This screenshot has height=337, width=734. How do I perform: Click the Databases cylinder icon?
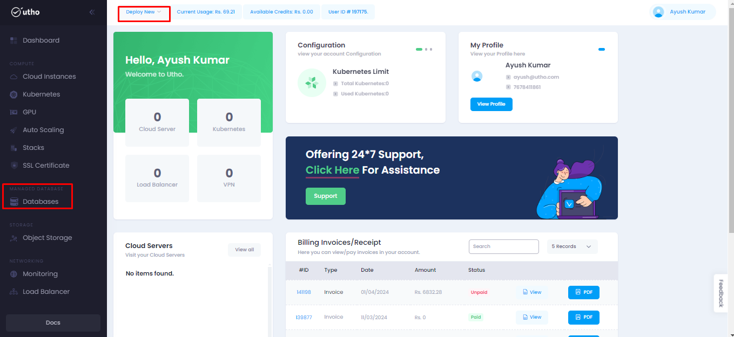point(14,202)
